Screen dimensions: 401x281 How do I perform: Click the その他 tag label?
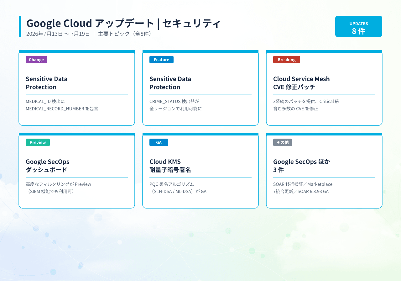283,142
